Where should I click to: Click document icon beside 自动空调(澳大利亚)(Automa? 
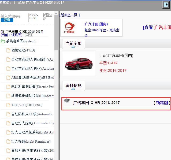[x=8, y=69]
